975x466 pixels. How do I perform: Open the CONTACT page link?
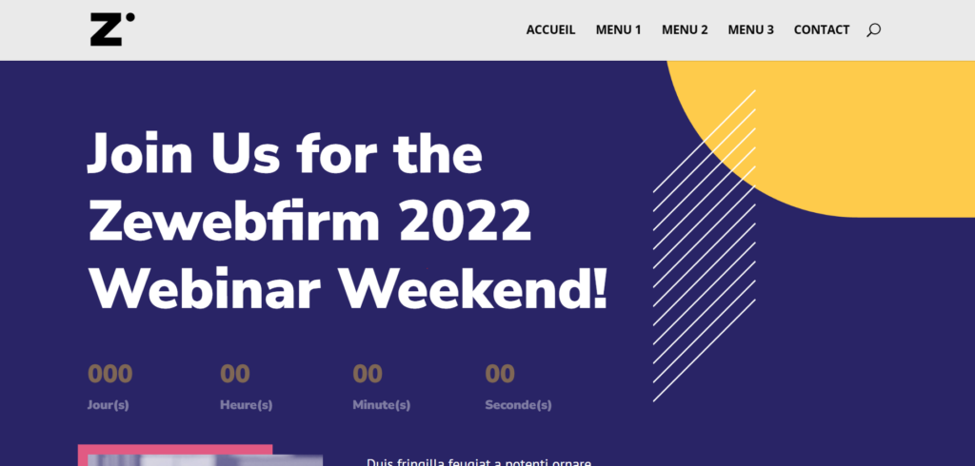[x=822, y=29]
